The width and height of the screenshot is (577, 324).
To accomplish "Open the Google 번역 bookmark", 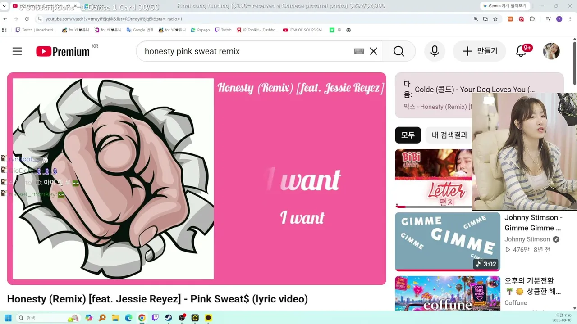I will pyautogui.click(x=140, y=30).
